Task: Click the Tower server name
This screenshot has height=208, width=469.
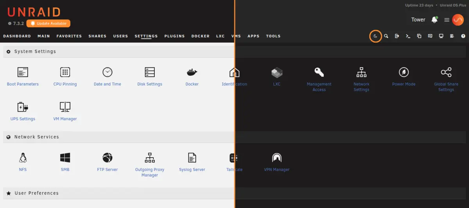Action: (x=418, y=20)
